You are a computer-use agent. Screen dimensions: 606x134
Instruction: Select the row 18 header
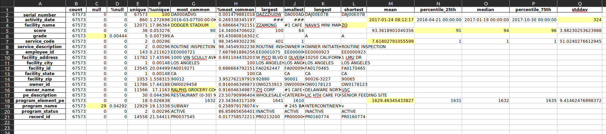pos(7,101)
